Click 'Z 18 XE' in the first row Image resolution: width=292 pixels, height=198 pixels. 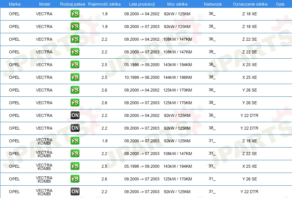(x=249, y=14)
